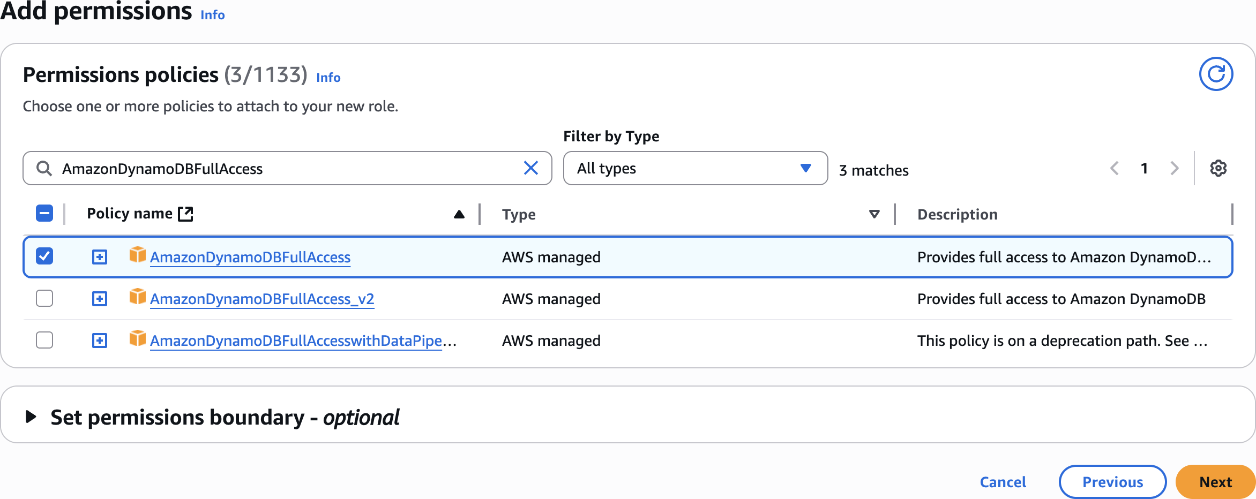Expand AmazonDynamoDBFullAccess policy details
This screenshot has height=499, width=1256.
click(100, 257)
